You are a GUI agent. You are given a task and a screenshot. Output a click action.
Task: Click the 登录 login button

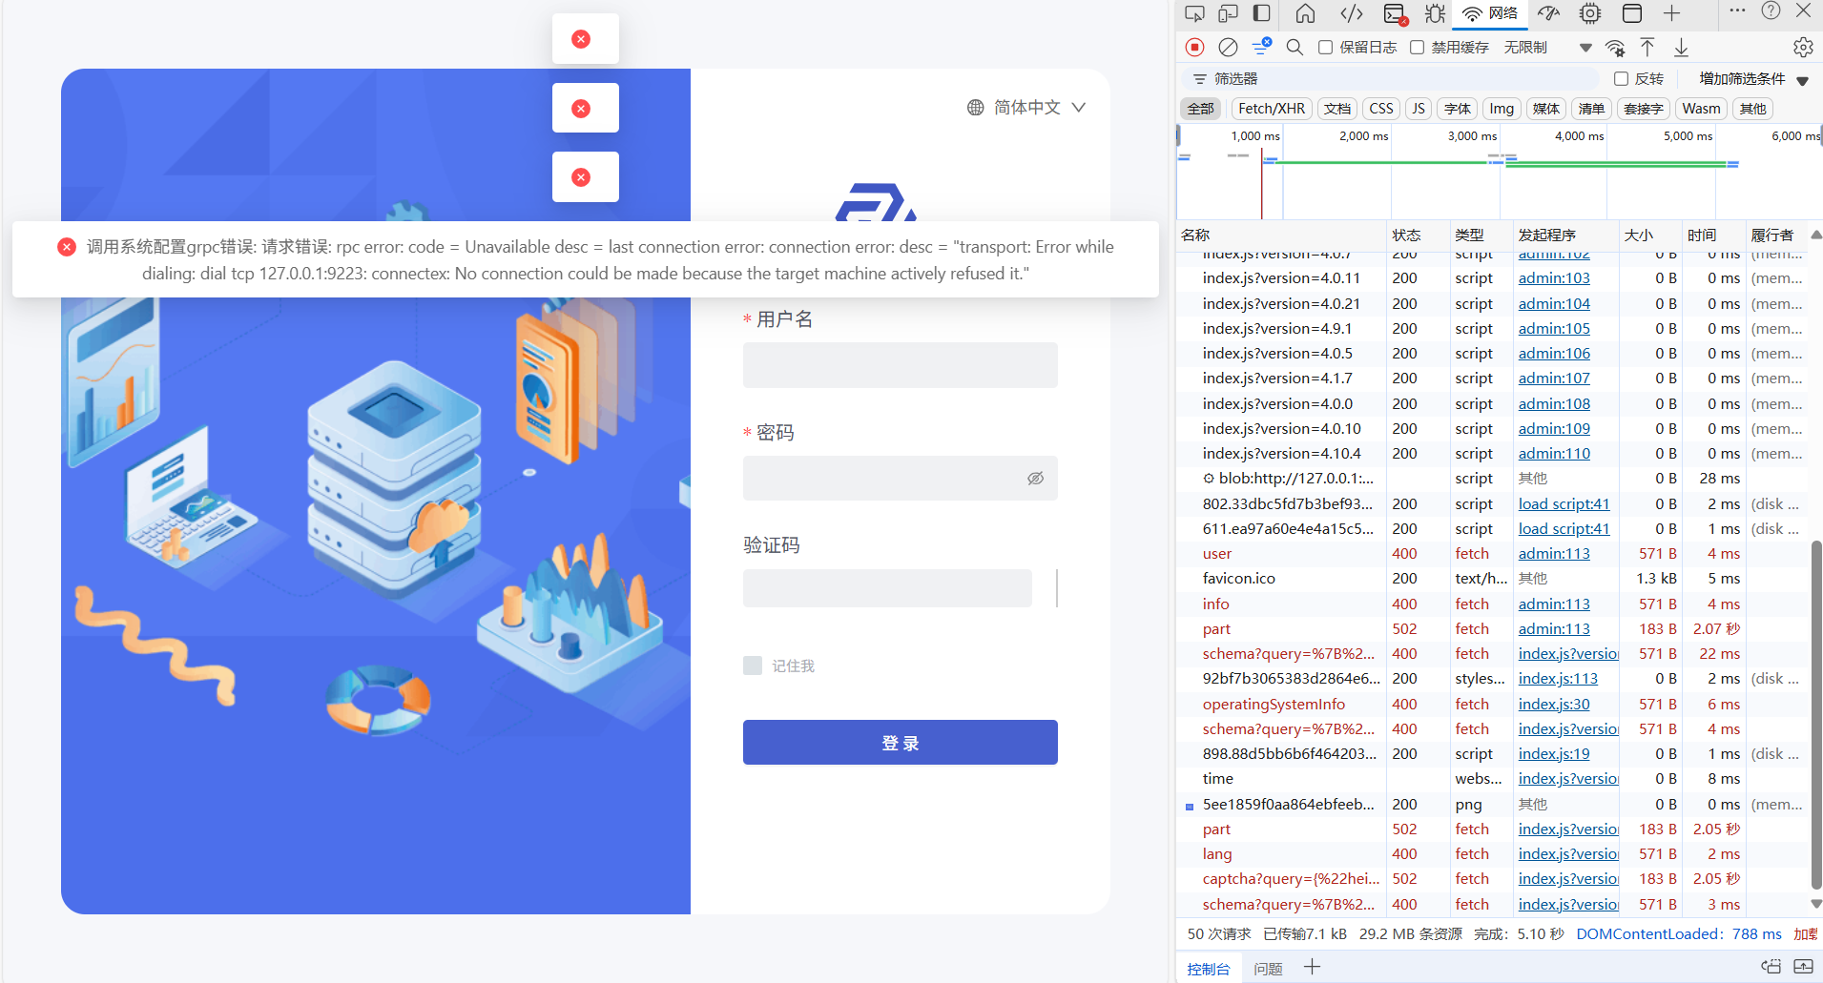(900, 742)
